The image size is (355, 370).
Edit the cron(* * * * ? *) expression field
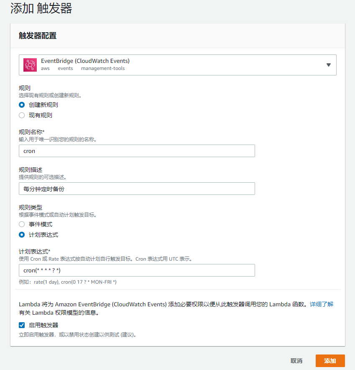point(137,270)
